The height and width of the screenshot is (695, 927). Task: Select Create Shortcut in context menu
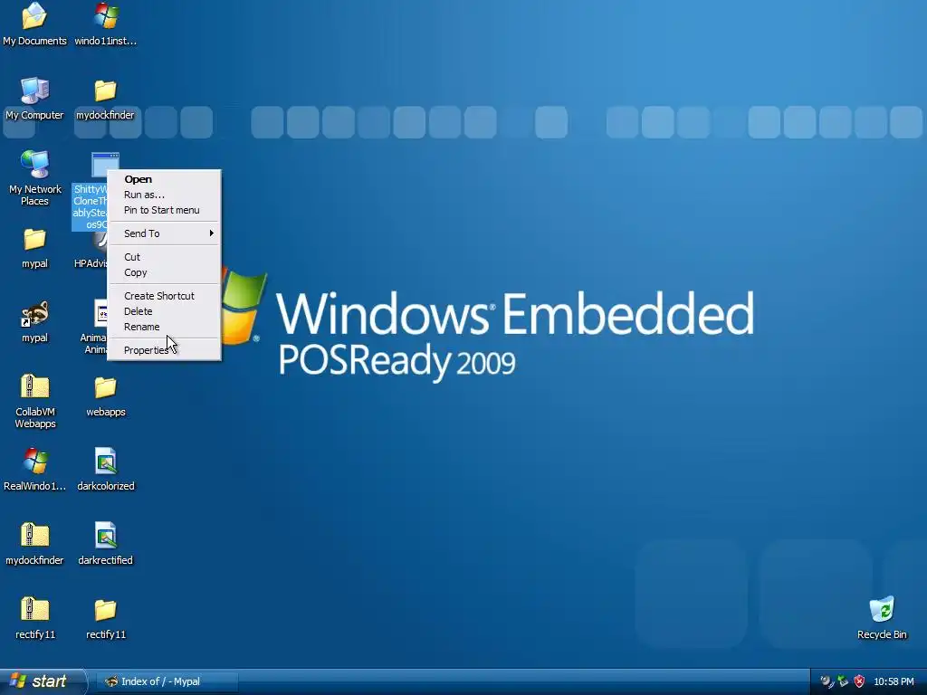click(x=164, y=296)
